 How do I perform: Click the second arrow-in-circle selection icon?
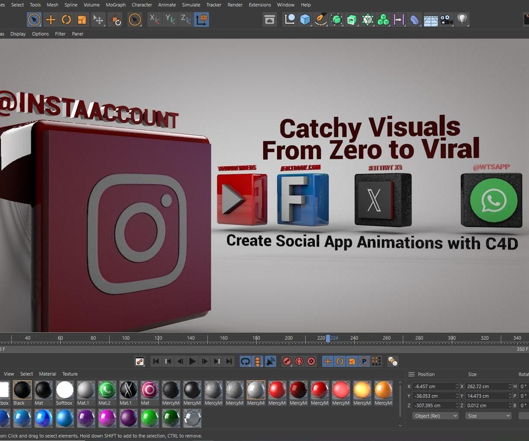[x=135, y=19]
